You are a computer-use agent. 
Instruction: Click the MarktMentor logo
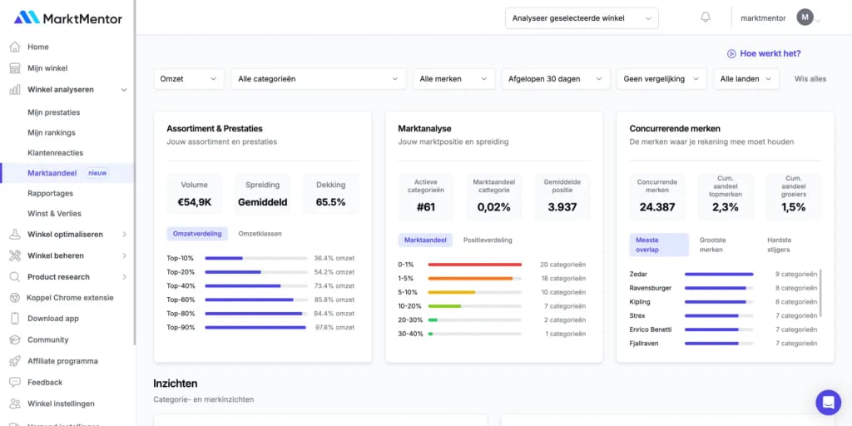[x=67, y=17]
